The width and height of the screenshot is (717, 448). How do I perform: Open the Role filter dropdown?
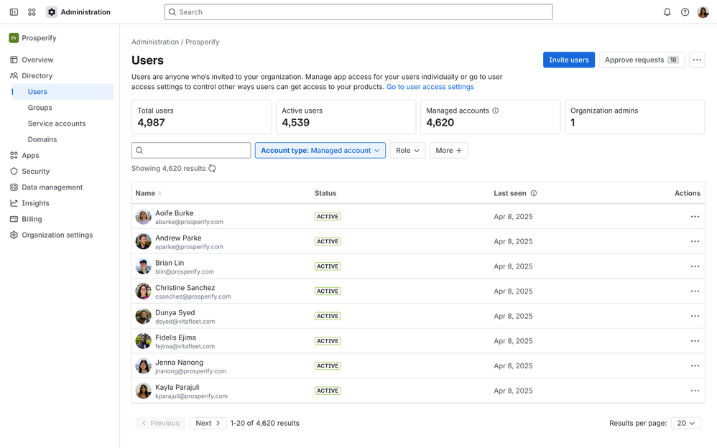point(407,150)
